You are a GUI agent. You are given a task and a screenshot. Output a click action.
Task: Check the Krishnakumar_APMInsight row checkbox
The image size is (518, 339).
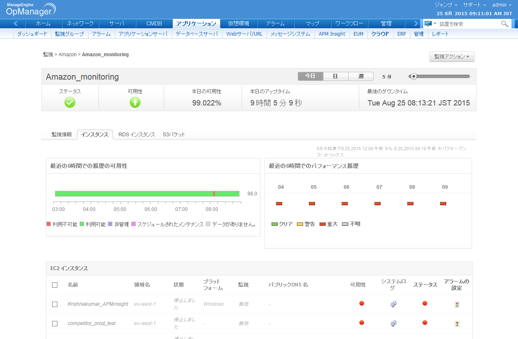pos(55,304)
